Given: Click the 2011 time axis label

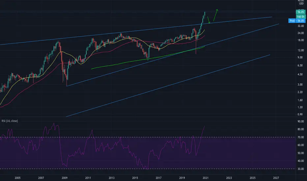Looking at the screenshot, I should pos(88,178).
